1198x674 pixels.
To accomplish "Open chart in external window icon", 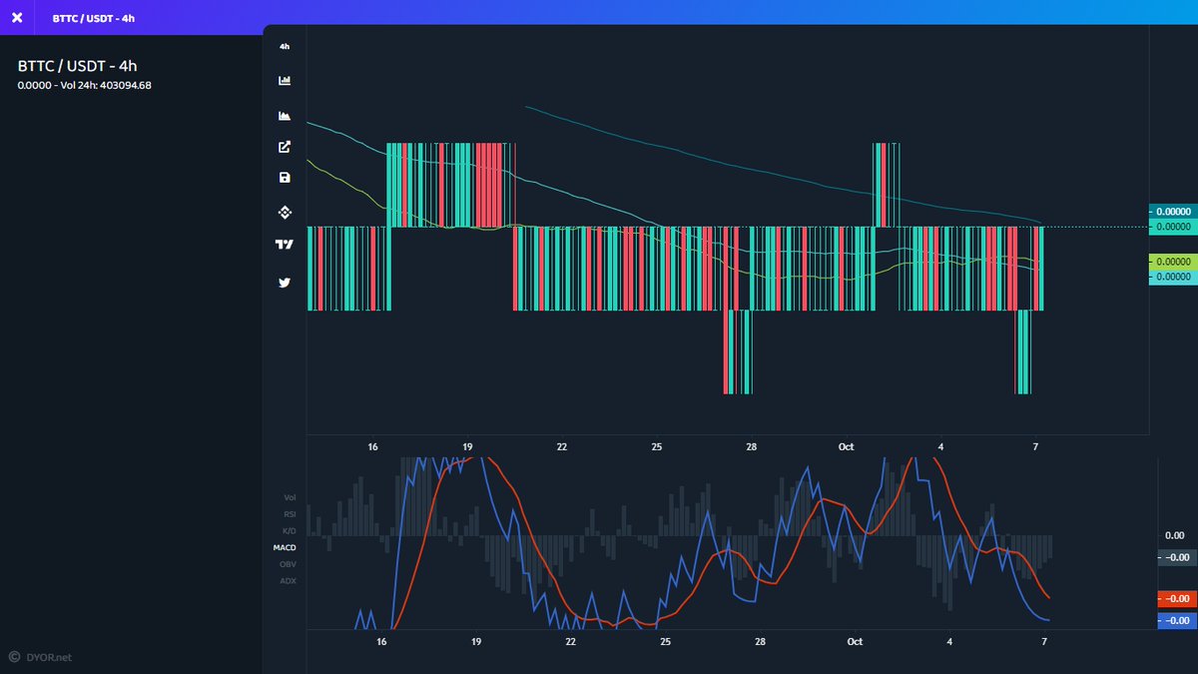I will point(285,147).
